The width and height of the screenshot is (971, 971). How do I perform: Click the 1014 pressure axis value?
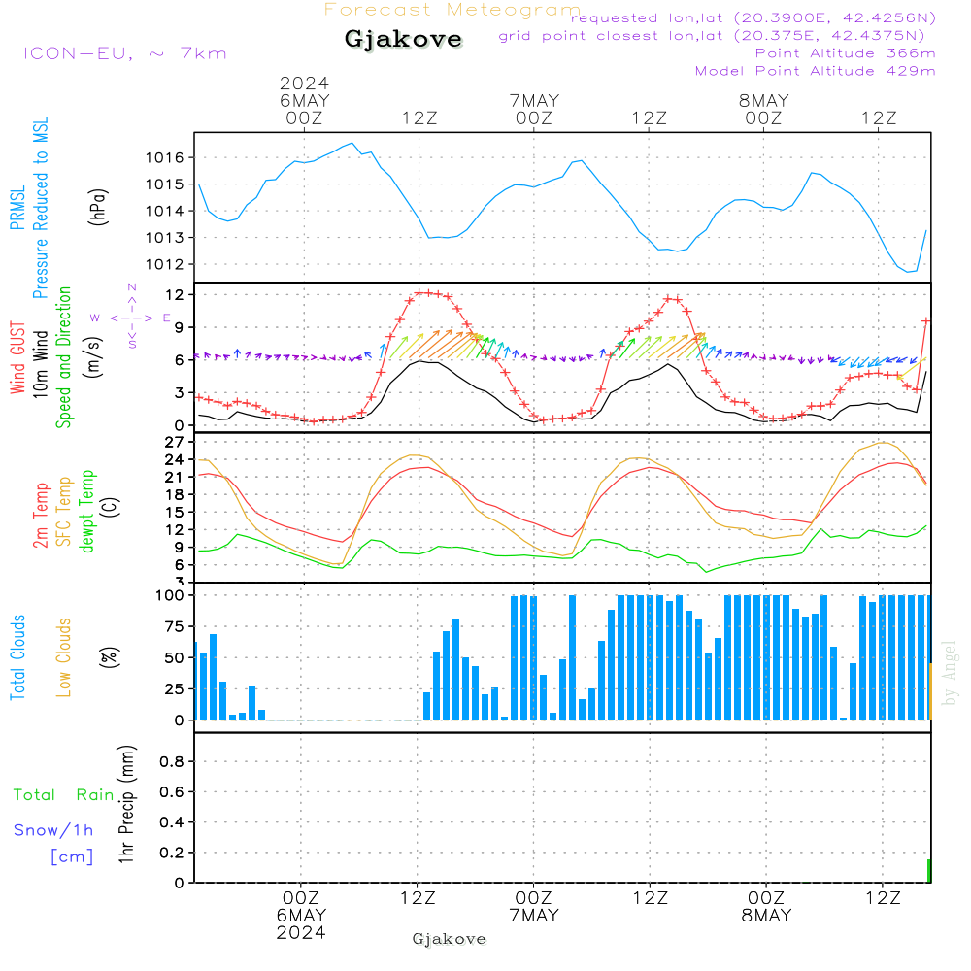coord(165,211)
